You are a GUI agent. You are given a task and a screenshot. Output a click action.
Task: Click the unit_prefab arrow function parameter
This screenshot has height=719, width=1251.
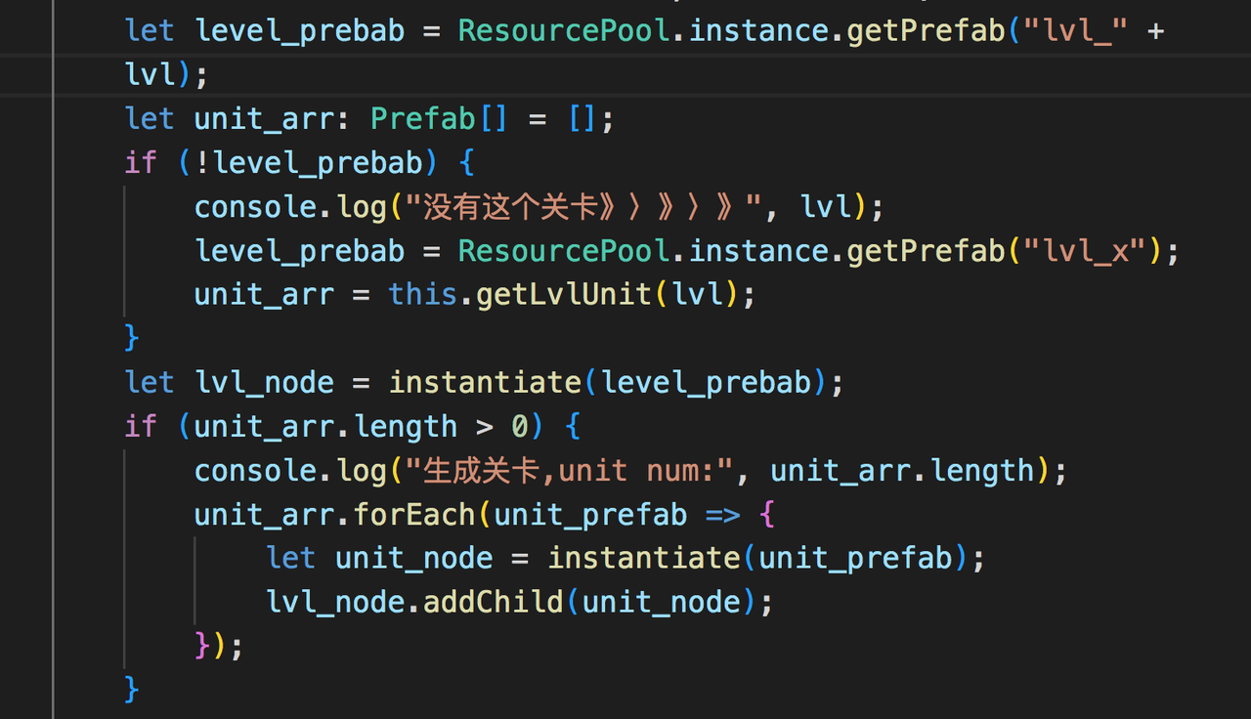pos(591,515)
